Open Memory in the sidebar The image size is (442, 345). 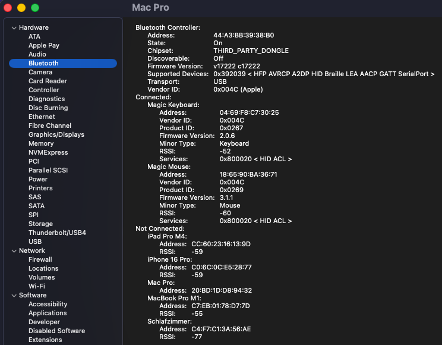pyautogui.click(x=41, y=143)
